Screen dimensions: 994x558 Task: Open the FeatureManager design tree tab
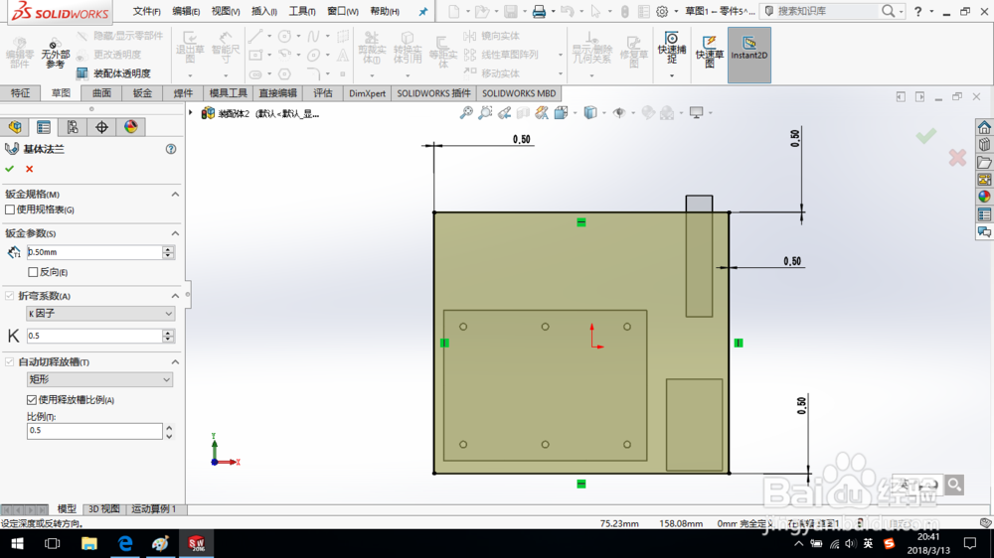point(15,127)
